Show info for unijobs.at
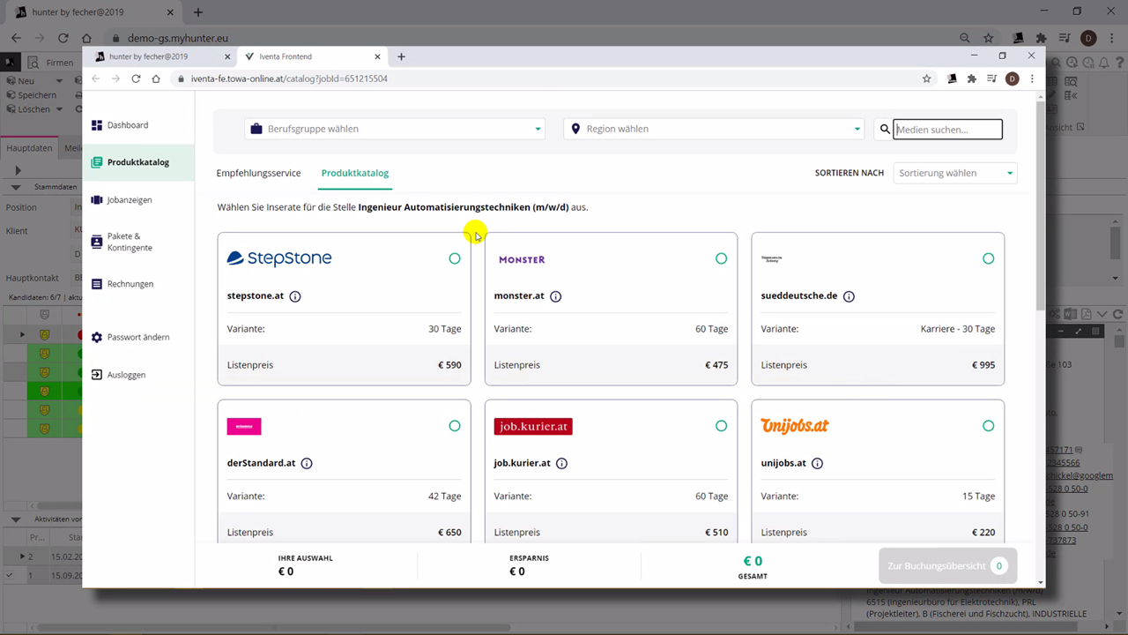 tap(817, 463)
